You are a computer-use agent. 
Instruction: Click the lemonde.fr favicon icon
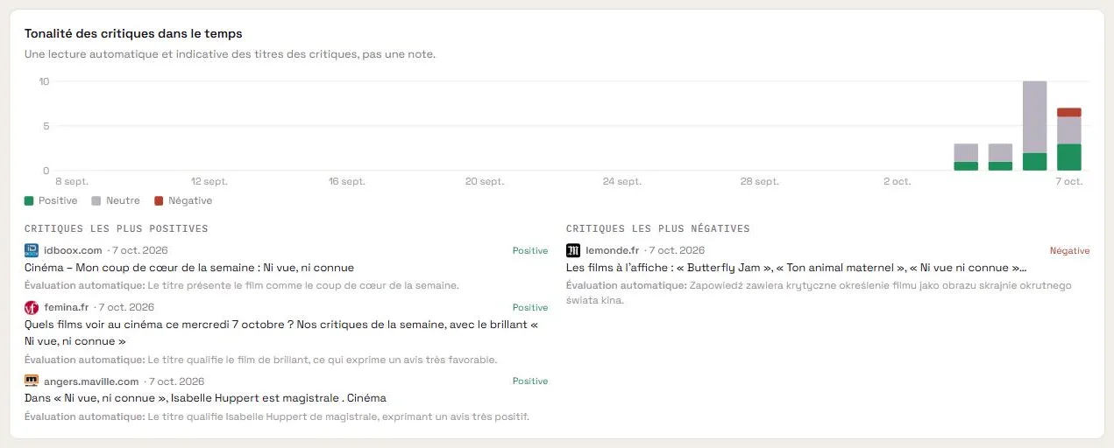(x=573, y=250)
